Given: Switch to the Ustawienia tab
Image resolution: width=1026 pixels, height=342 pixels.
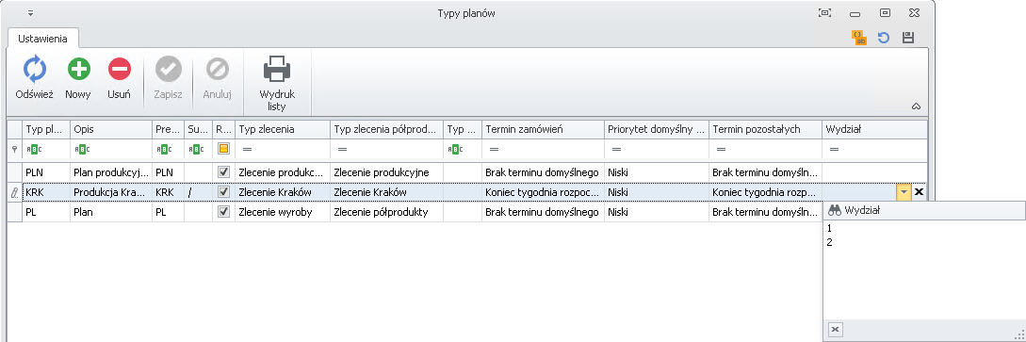Looking at the screenshot, I should pos(42,39).
